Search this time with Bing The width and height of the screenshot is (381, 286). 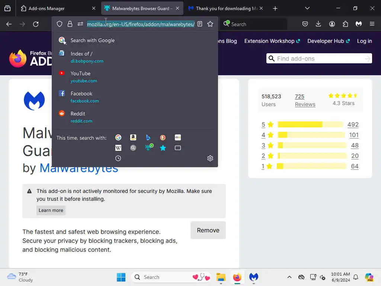(148, 137)
